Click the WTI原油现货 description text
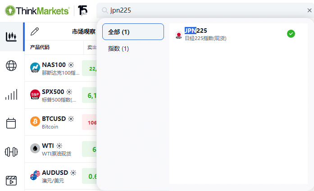314x191 pixels. pos(56,154)
